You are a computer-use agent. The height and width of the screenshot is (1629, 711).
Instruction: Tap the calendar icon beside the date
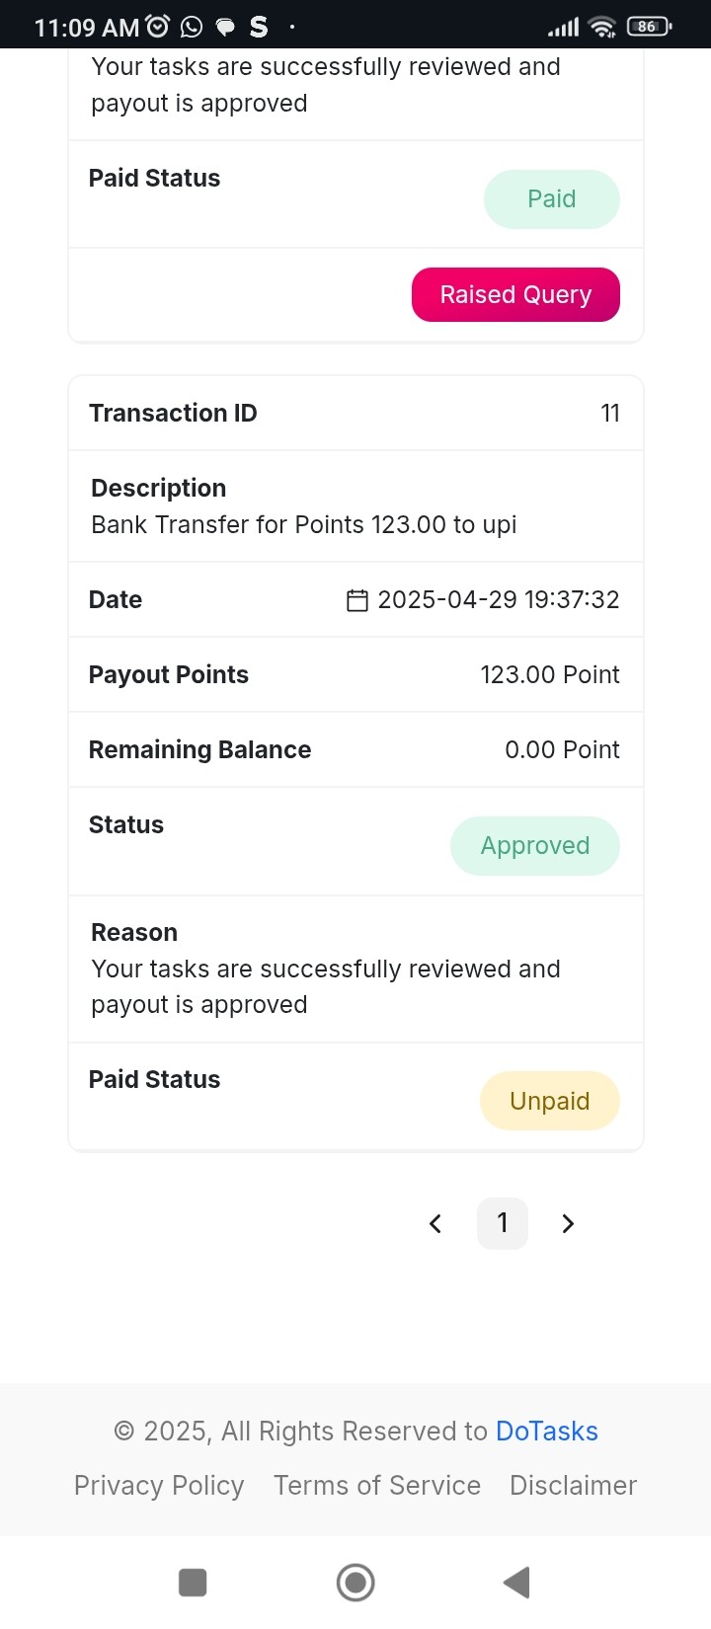coord(357,600)
